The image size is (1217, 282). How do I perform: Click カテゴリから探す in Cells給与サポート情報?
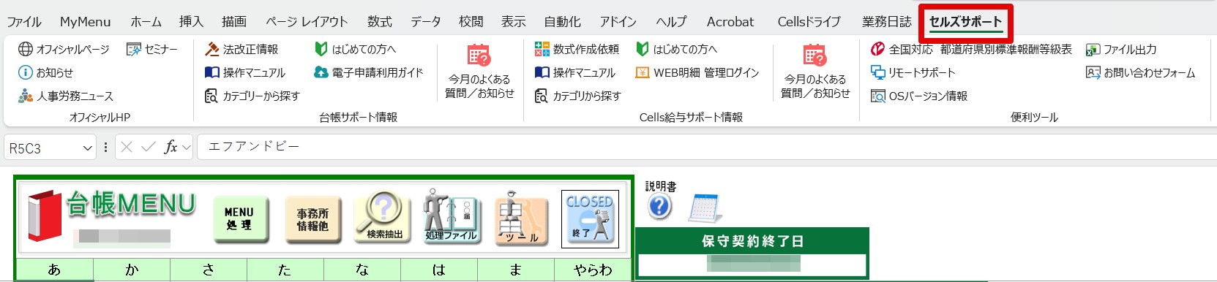(577, 96)
